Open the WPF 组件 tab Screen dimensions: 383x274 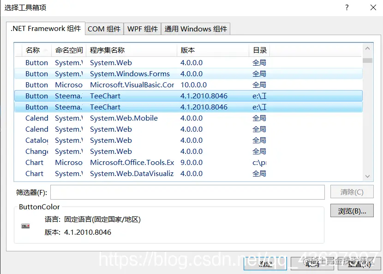[143, 29]
